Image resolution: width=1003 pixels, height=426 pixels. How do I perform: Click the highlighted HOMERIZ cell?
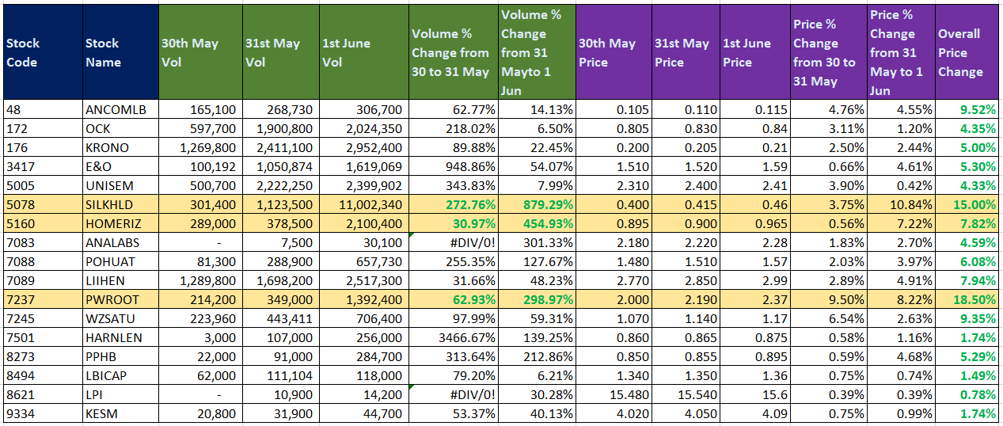point(120,223)
